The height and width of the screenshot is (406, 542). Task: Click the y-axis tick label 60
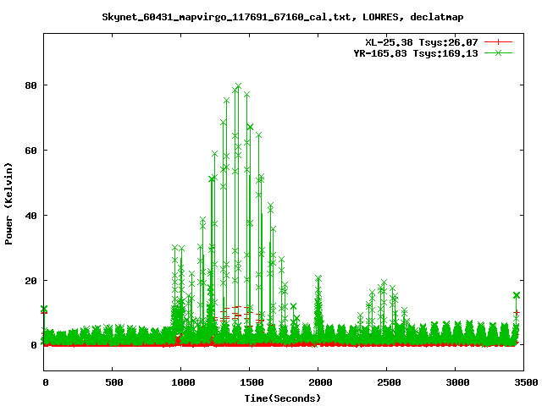tap(30, 151)
